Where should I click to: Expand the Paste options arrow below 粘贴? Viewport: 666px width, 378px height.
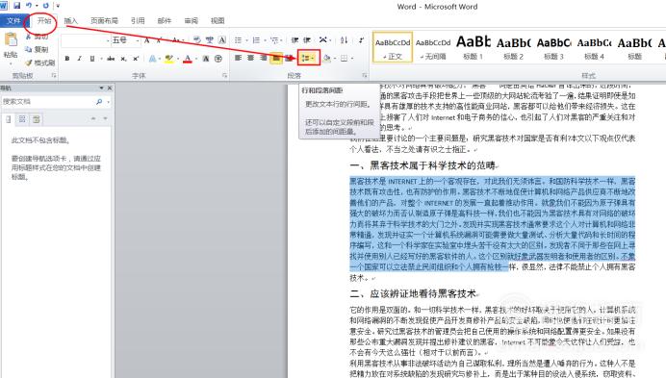(11, 63)
